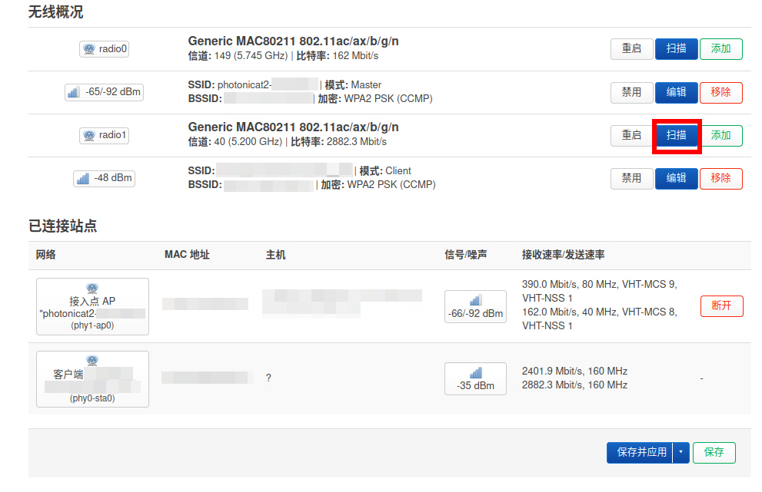Viewport: 762px width, 492px height.
Task: Disable the photonicat2 Master network with 禁用
Action: click(631, 92)
